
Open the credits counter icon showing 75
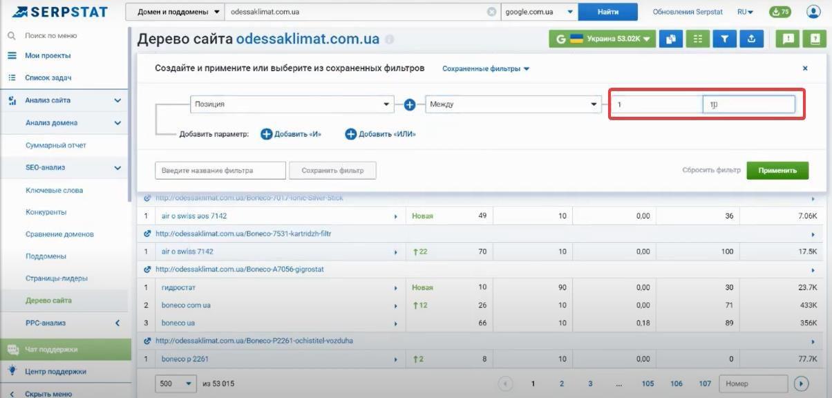pos(779,12)
